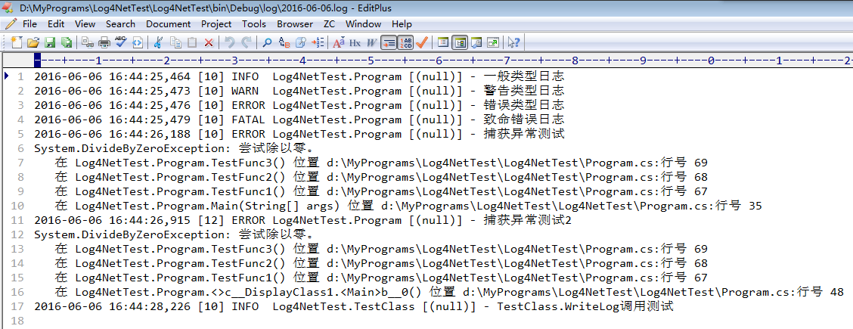Open the Browser menu
The width and height of the screenshot is (853, 329).
[295, 24]
